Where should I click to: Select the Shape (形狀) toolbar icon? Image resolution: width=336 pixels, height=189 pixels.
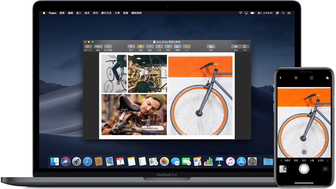click(x=168, y=47)
